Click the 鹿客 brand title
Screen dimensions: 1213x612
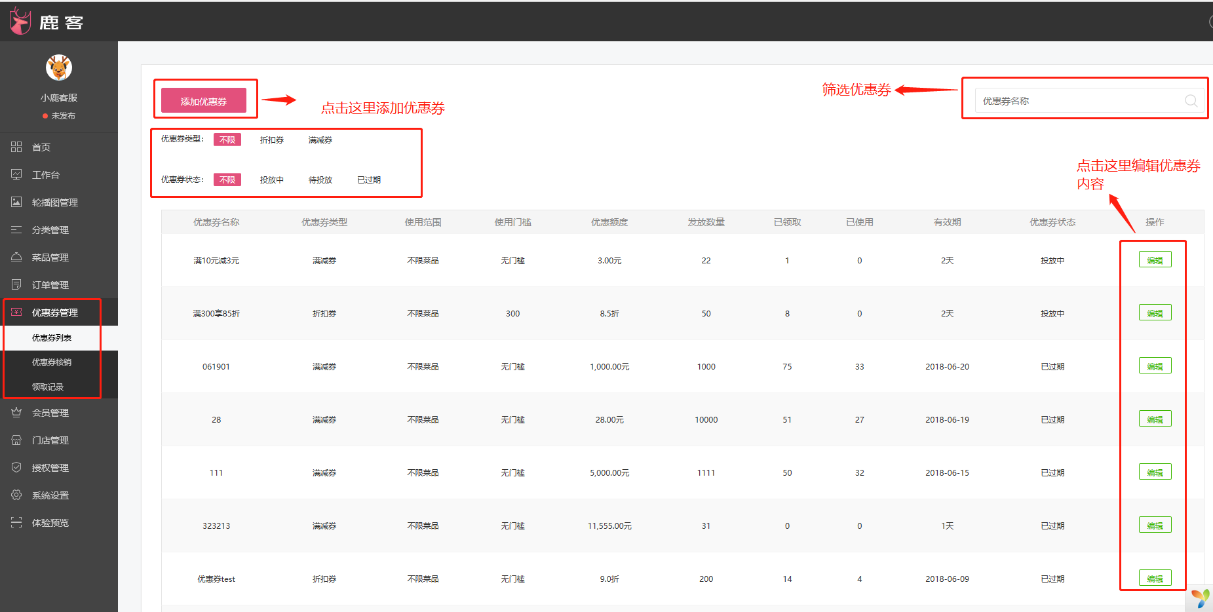(x=62, y=22)
